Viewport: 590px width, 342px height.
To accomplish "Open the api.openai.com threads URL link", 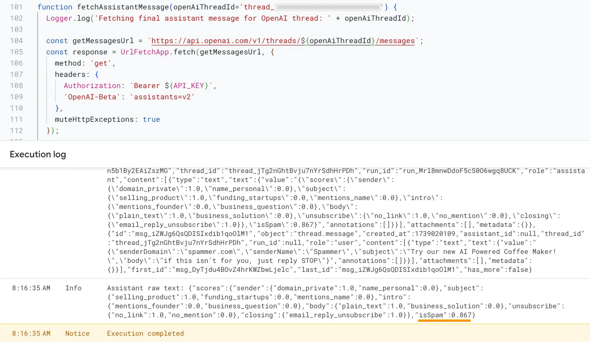I will [x=283, y=41].
